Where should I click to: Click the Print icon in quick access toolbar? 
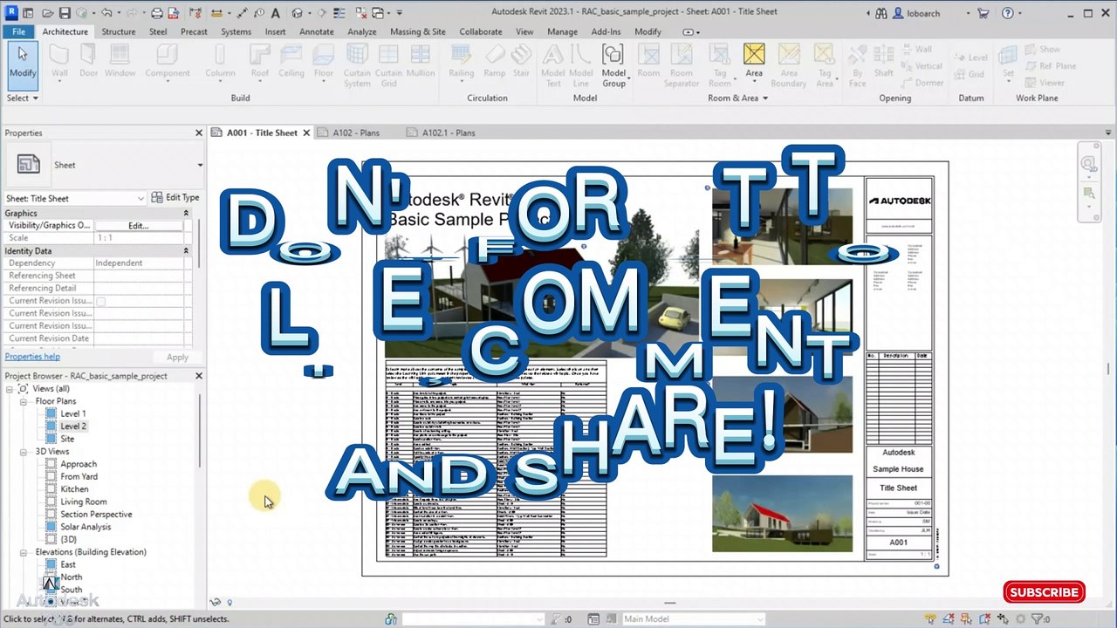(x=157, y=13)
